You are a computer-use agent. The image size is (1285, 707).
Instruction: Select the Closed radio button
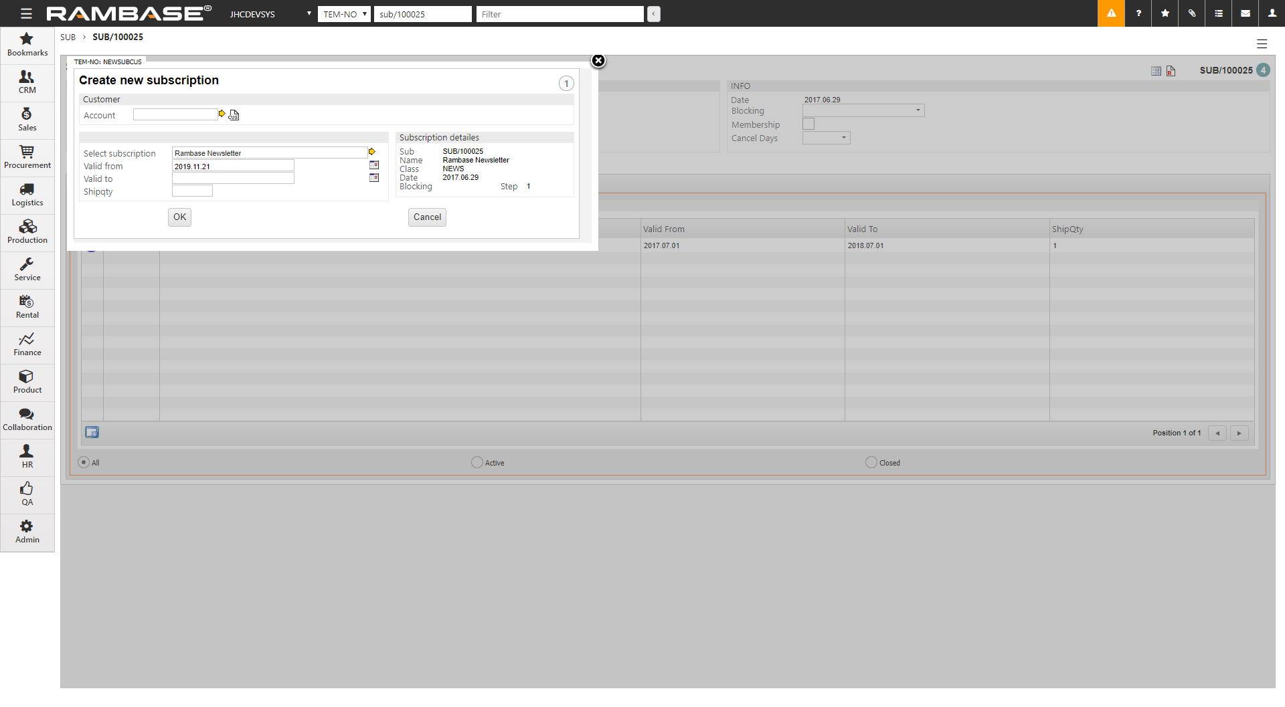point(871,462)
